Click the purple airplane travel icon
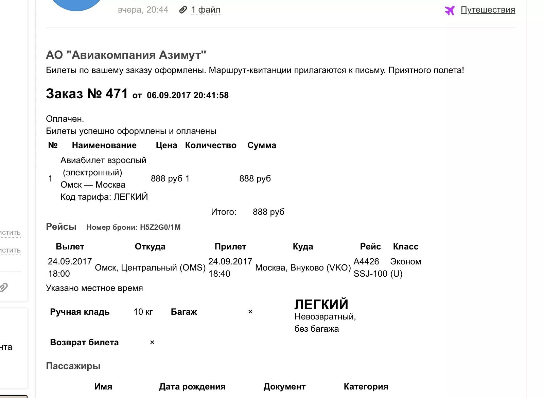543x398 pixels. click(x=450, y=11)
